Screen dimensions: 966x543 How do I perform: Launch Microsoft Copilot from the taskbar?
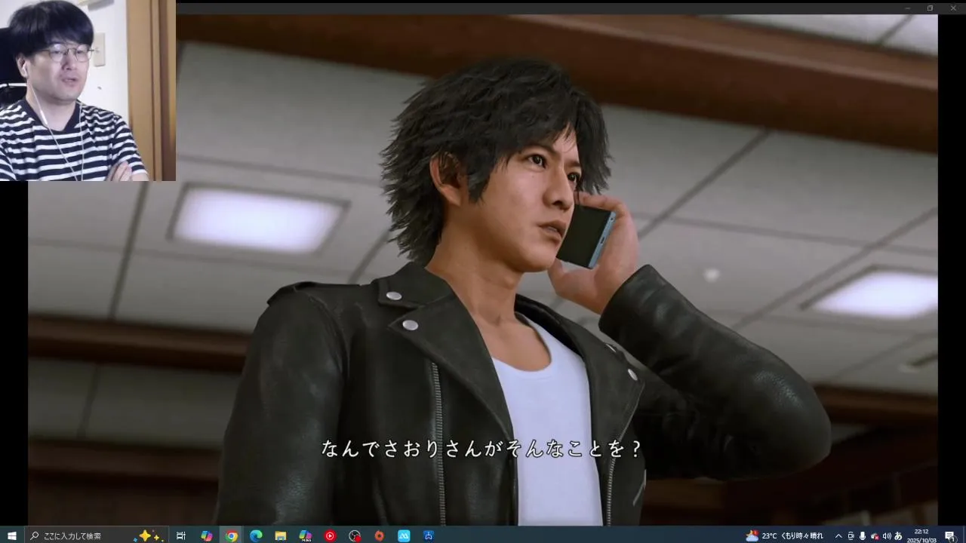point(206,535)
